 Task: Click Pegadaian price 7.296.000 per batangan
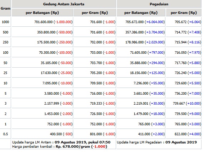tap(141, 83)
